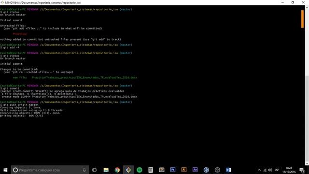Viewport: 309px width, 174px height.
Task: Click the '1 file changed, 0 insertions' line
Action: point(39,94)
